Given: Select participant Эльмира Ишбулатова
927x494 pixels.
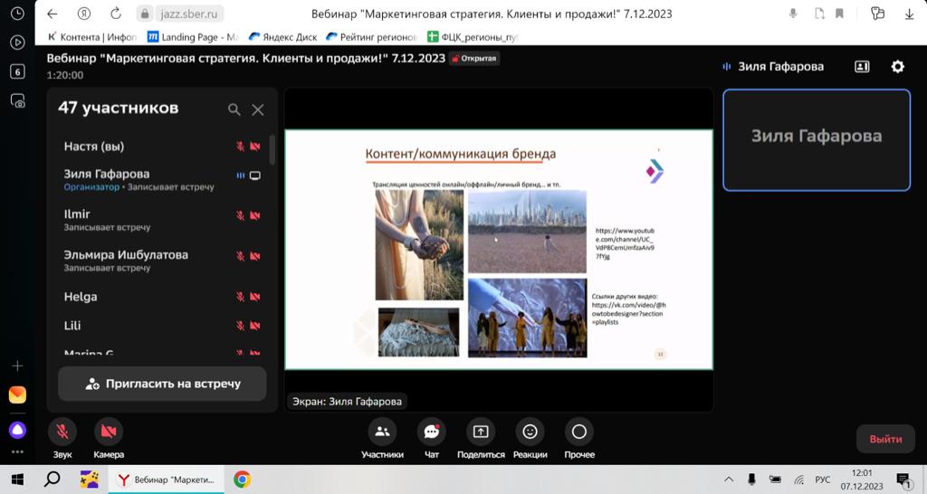Looking at the screenshot, I should [162, 260].
